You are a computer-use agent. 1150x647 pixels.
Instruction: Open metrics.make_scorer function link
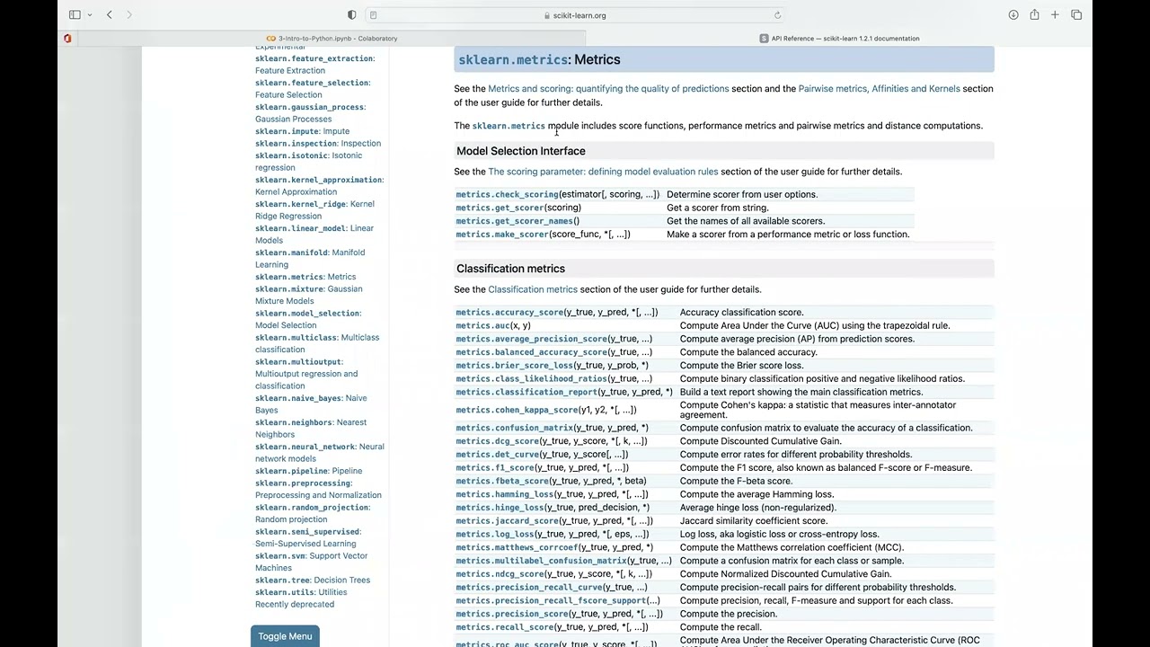[x=502, y=234]
